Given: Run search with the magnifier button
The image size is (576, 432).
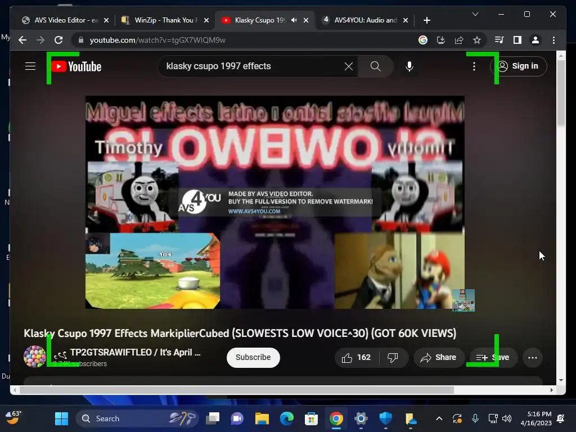Looking at the screenshot, I should 375,66.
